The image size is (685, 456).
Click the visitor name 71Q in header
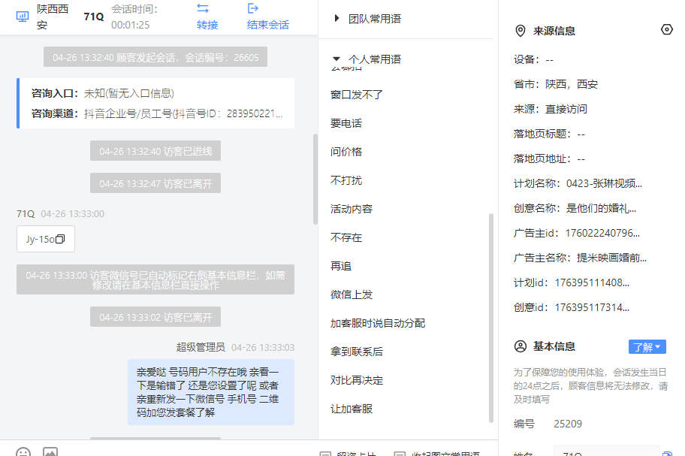[x=94, y=17]
